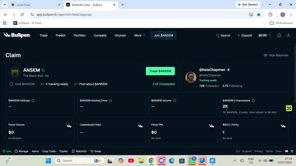Open ArcNova bookmark
Viewport: 296px width, 166px height.
tap(28, 23)
